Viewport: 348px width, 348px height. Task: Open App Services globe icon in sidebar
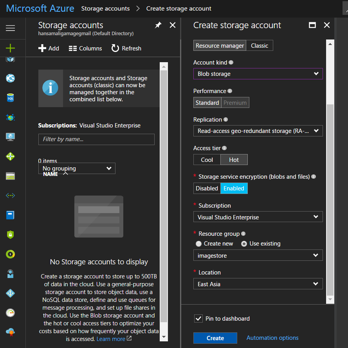pos(11,78)
